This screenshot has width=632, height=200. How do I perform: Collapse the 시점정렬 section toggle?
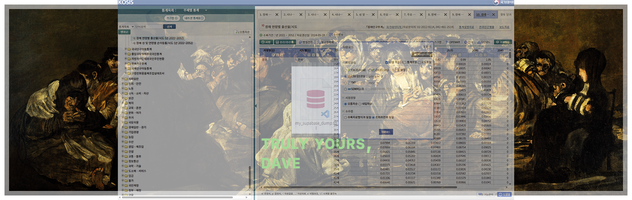click(x=343, y=97)
